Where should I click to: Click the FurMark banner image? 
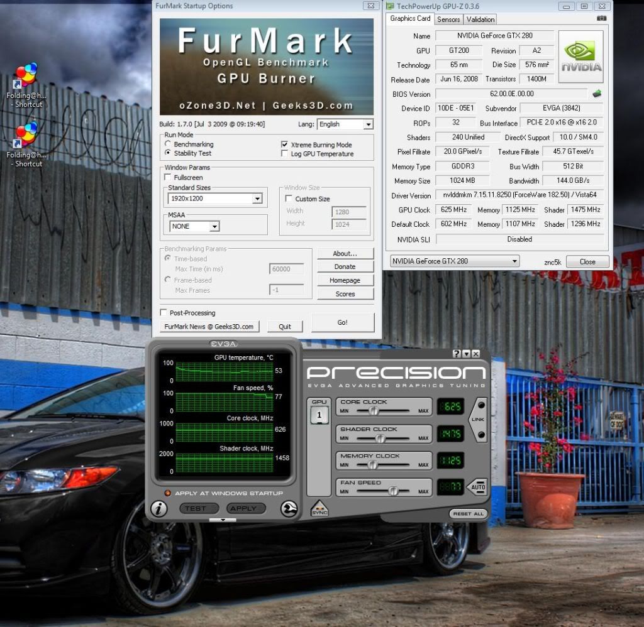click(267, 67)
